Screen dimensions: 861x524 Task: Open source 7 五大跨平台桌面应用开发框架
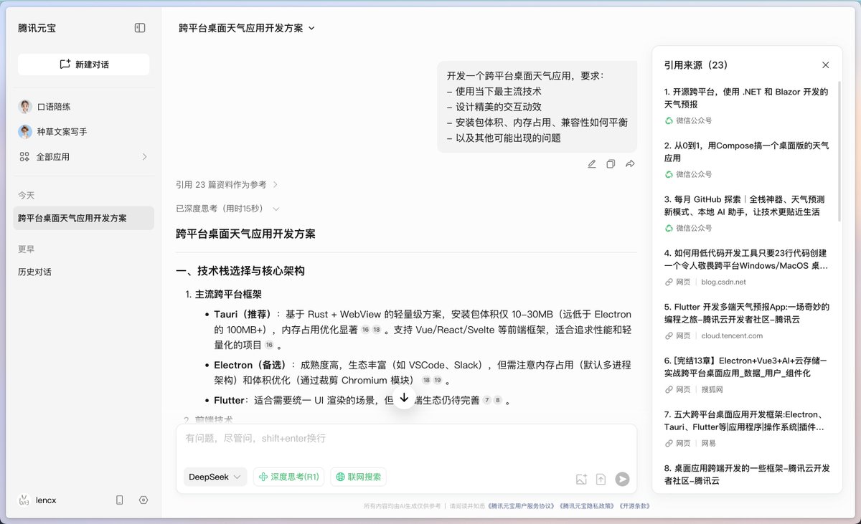click(x=746, y=421)
